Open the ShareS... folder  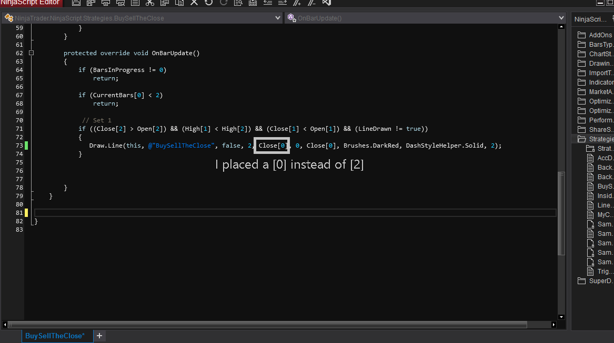coord(595,129)
